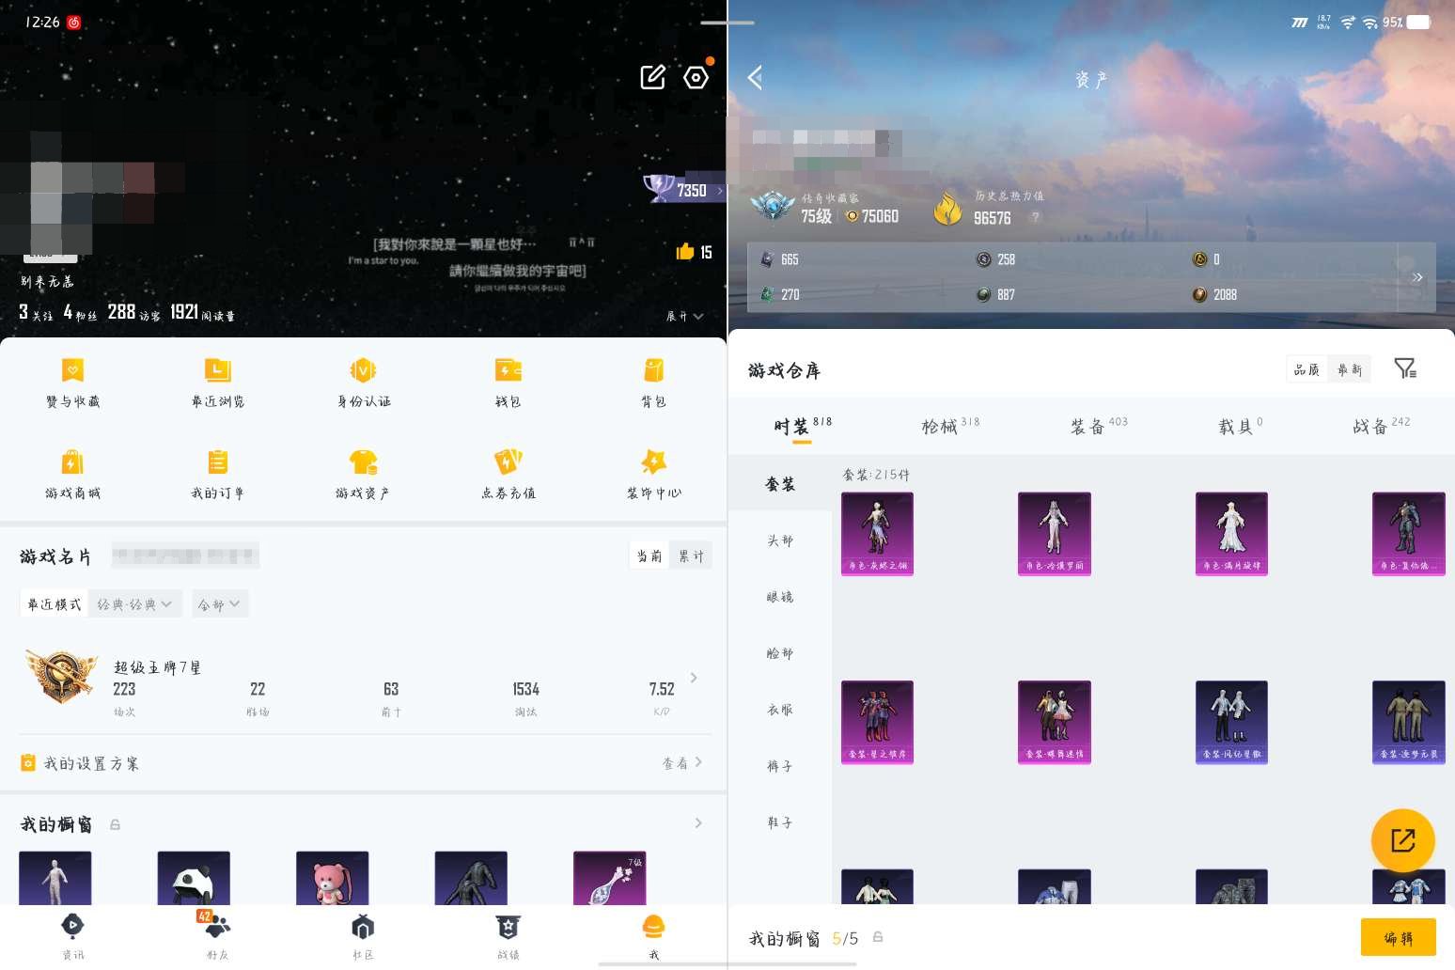
Task: Sort warehouse by 最新 newest
Action: pos(1350,369)
